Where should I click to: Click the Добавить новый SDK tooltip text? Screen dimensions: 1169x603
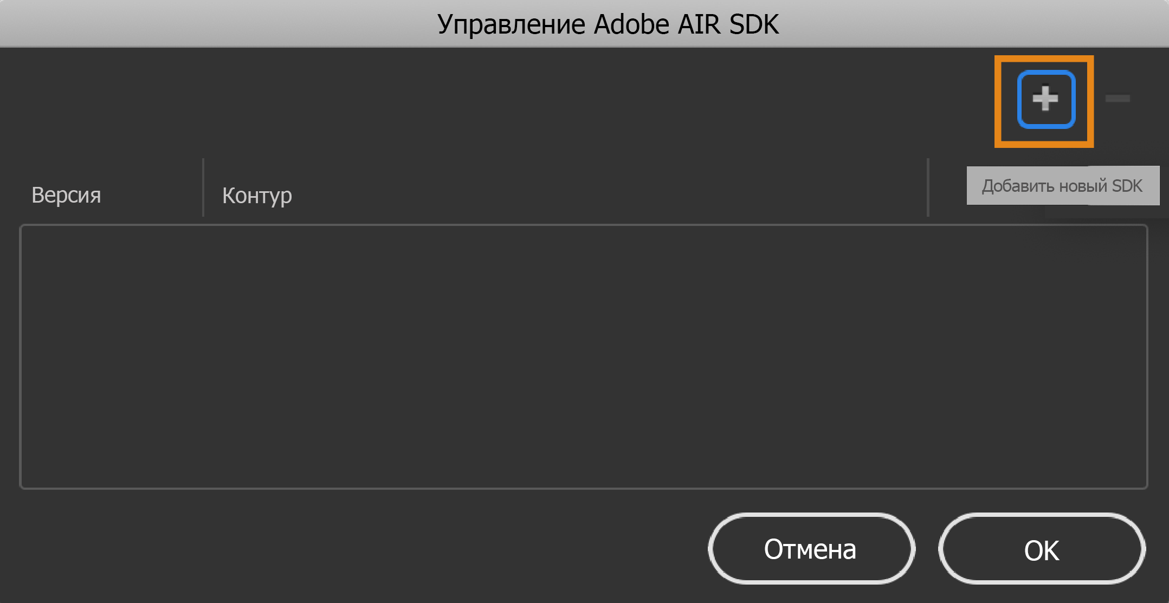click(1062, 185)
